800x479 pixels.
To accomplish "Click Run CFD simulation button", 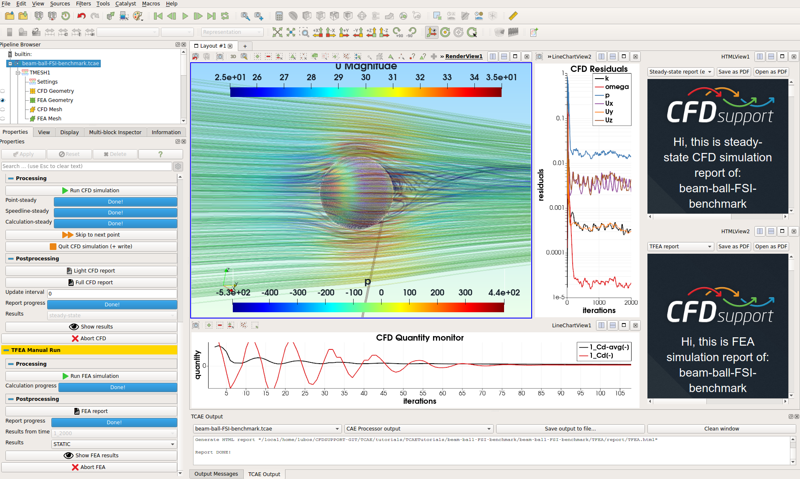I will [x=91, y=191].
